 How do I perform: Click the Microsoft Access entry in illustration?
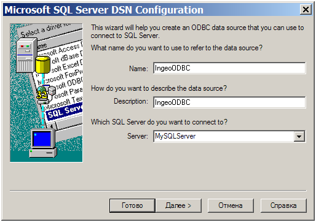coord(63,50)
